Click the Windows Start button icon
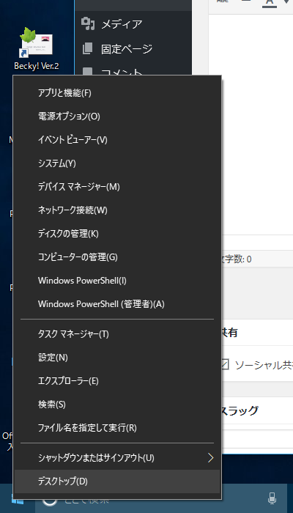293x513 pixels. pos(18,500)
